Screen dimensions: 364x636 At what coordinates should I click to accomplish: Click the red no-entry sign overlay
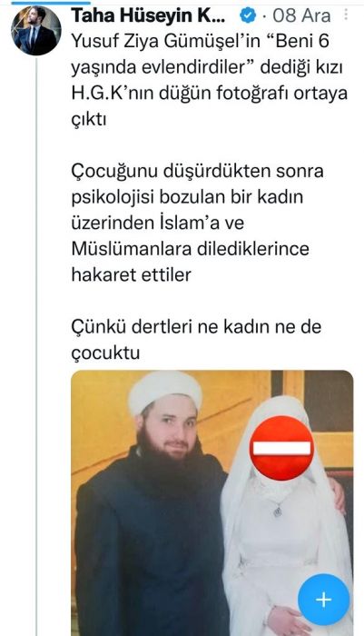(281, 448)
